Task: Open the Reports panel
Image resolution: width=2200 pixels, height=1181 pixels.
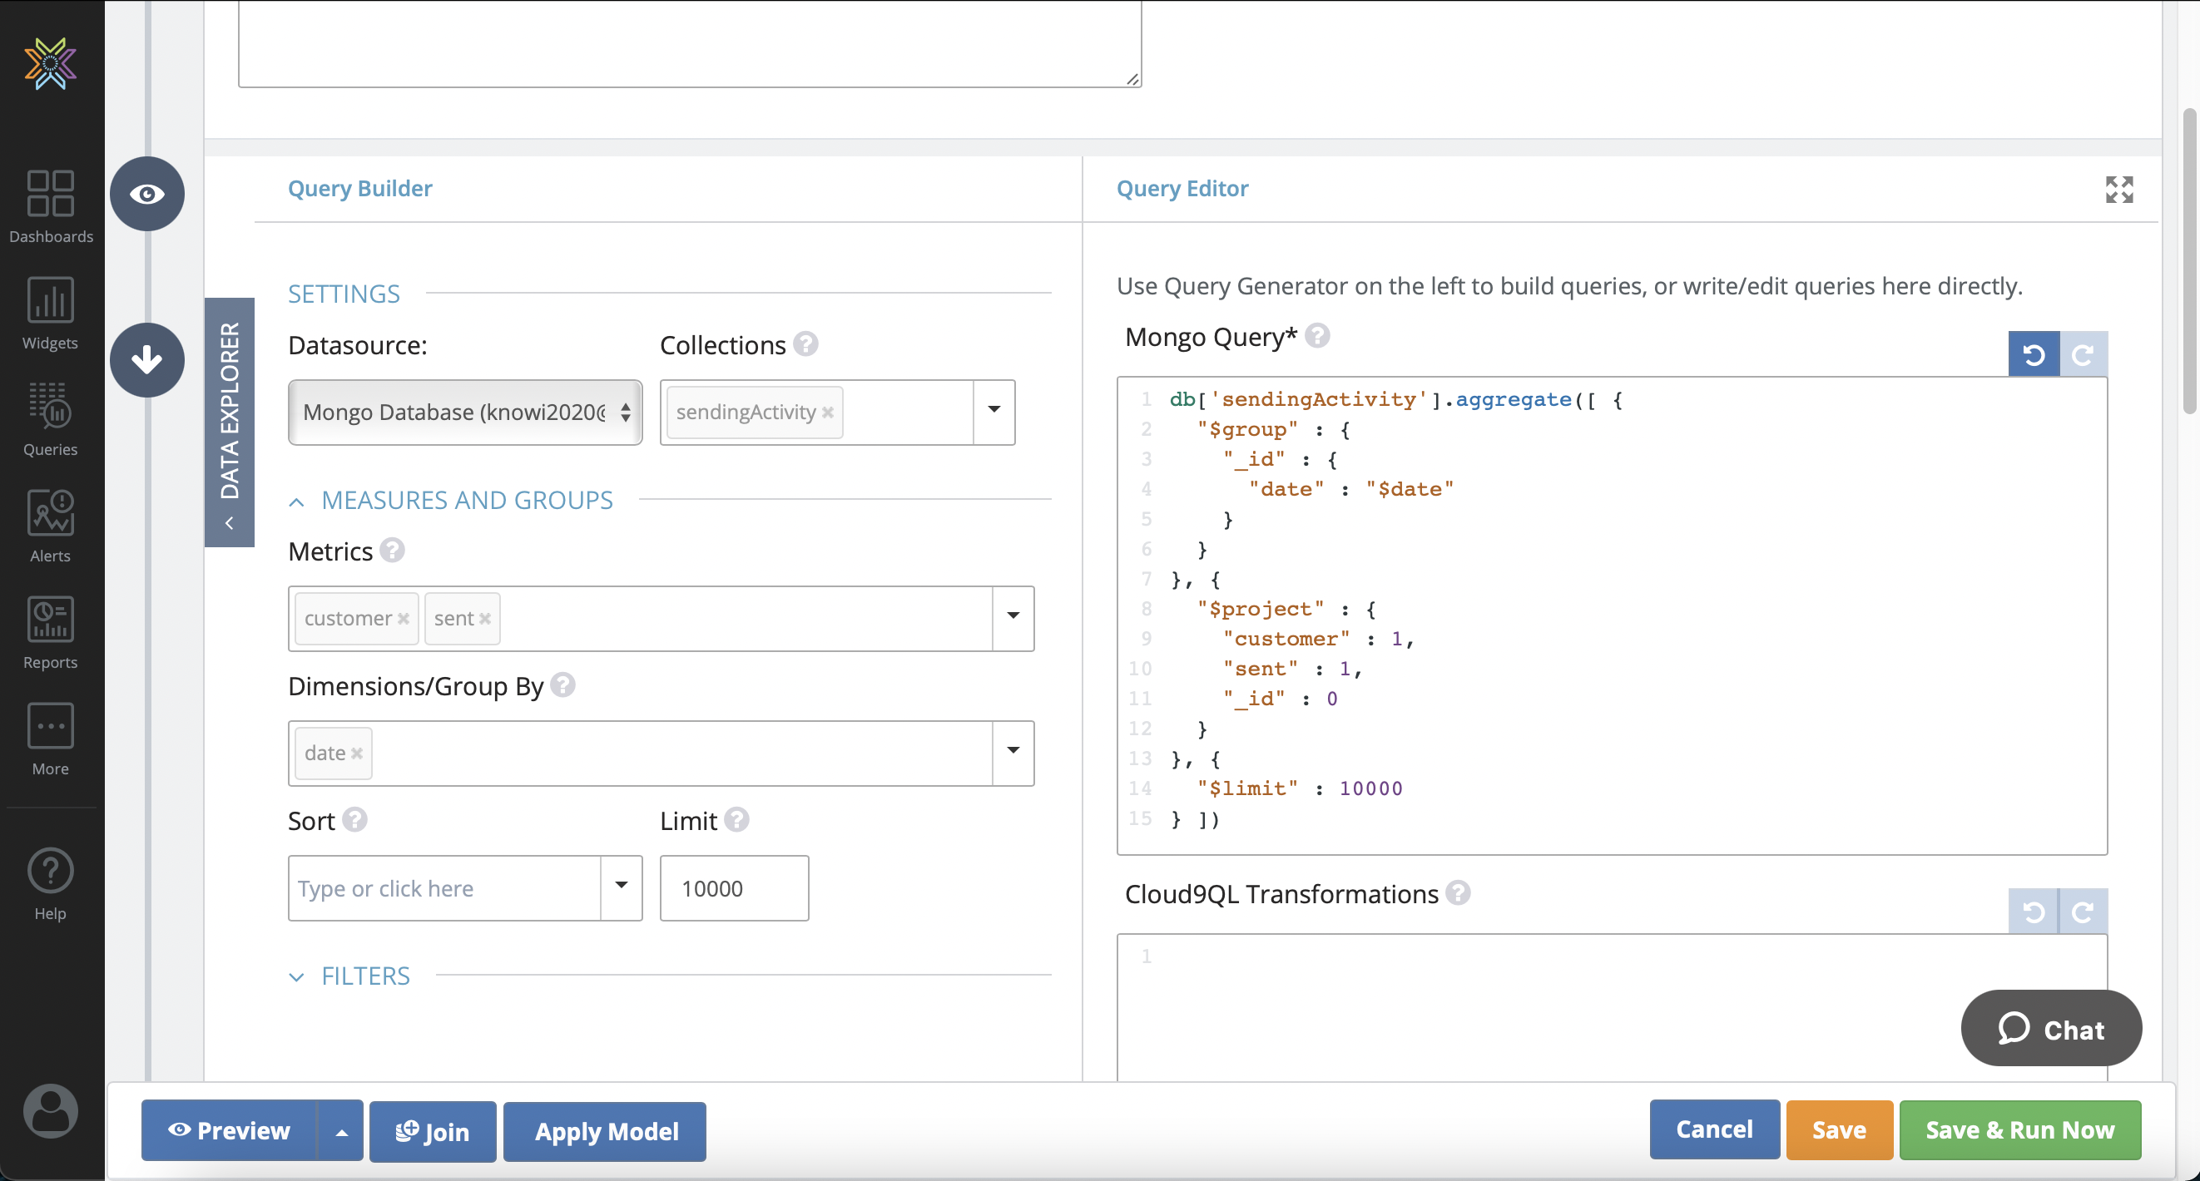Action: [x=50, y=632]
